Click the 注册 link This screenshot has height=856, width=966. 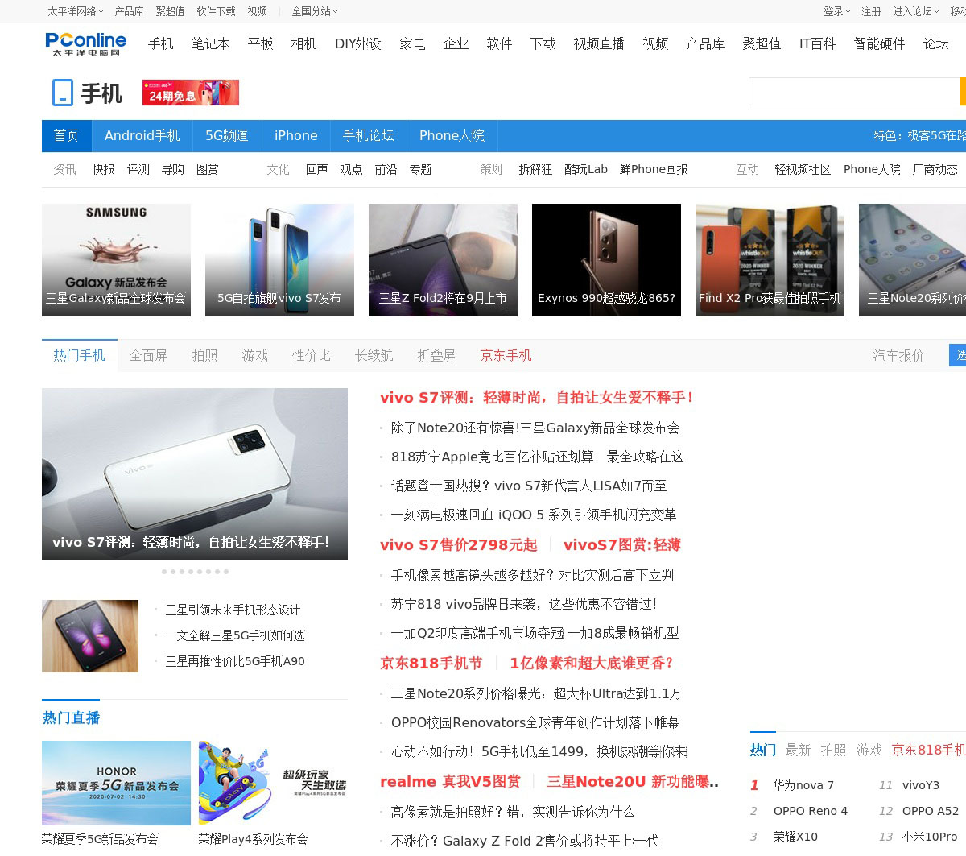click(x=872, y=11)
